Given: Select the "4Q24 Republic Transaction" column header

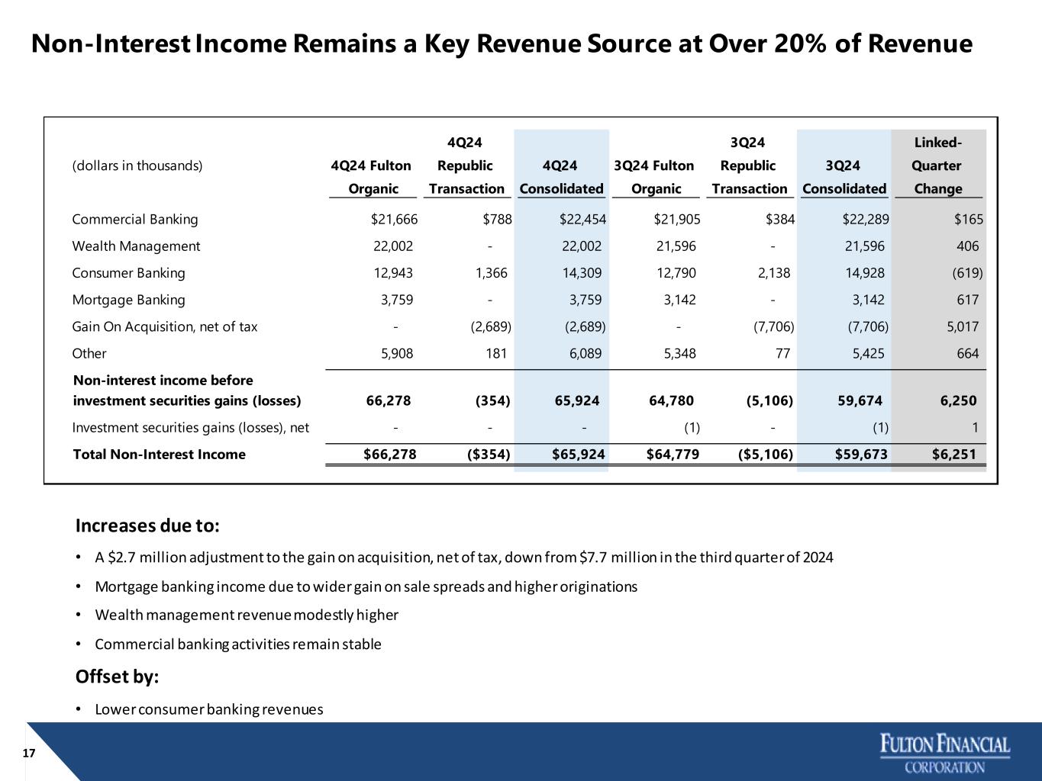Looking at the screenshot, I should click(465, 166).
